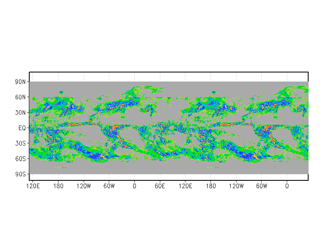Click the 90S latitude label
Image resolution: width=323 pixels, height=252 pixels.
(x=20, y=174)
